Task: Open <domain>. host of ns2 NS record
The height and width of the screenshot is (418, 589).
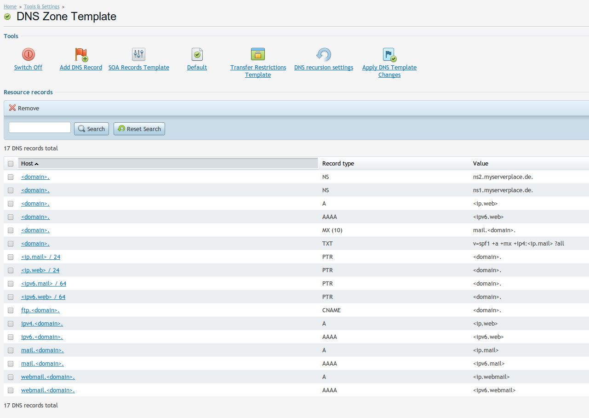Action: click(x=35, y=177)
